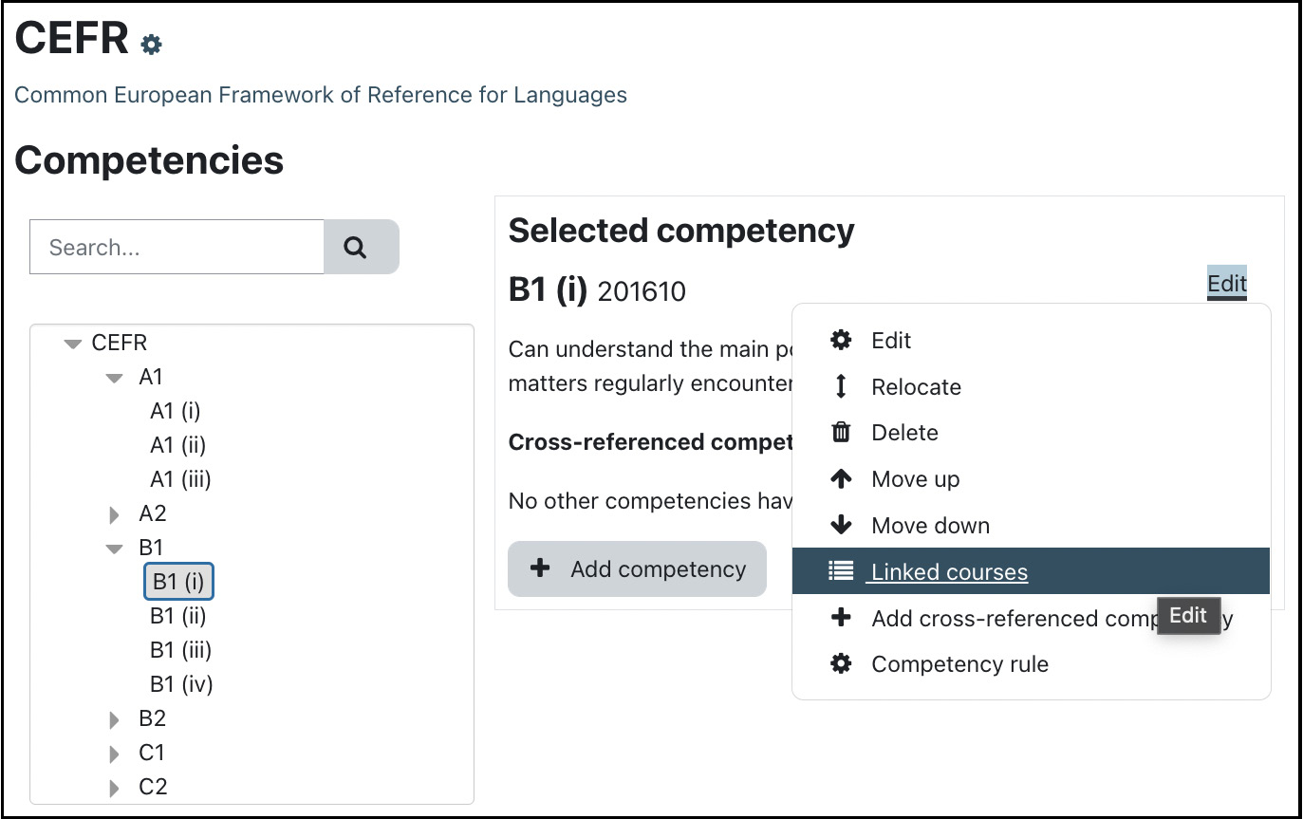Click the gear icon beside Edit menu entry

(841, 340)
